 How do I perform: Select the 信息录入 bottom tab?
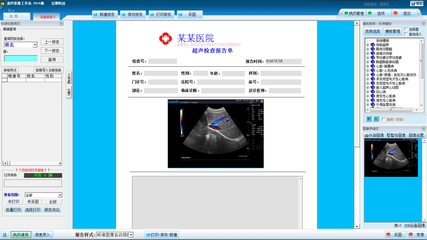(x=43, y=235)
